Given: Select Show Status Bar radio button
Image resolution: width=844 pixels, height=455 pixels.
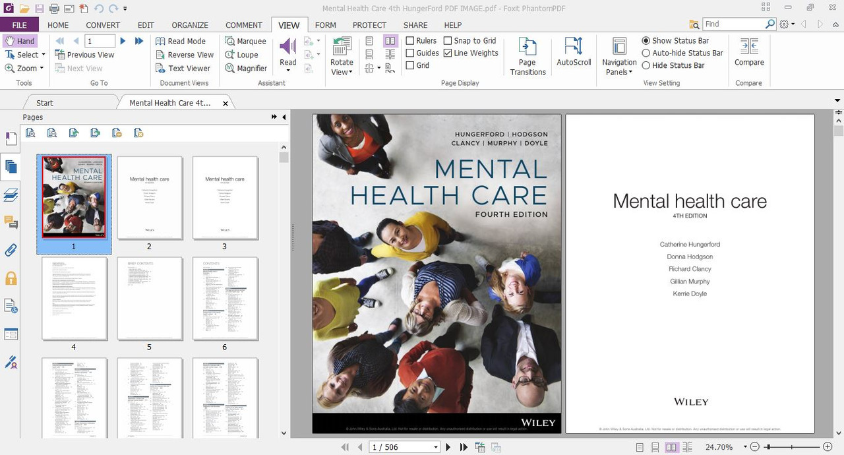Looking at the screenshot, I should (x=646, y=41).
